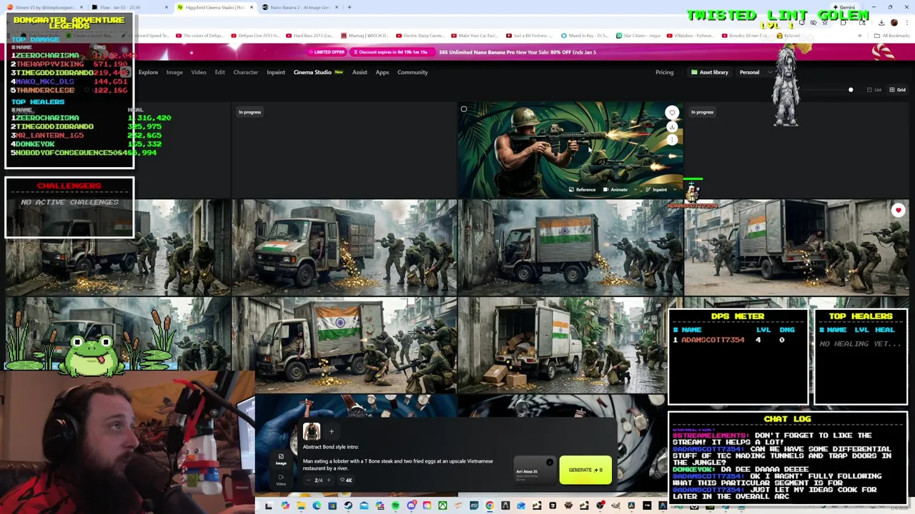Switch to the Nano Banana 2 tab
Viewport: 915px width, 514px height.
(x=300, y=7)
